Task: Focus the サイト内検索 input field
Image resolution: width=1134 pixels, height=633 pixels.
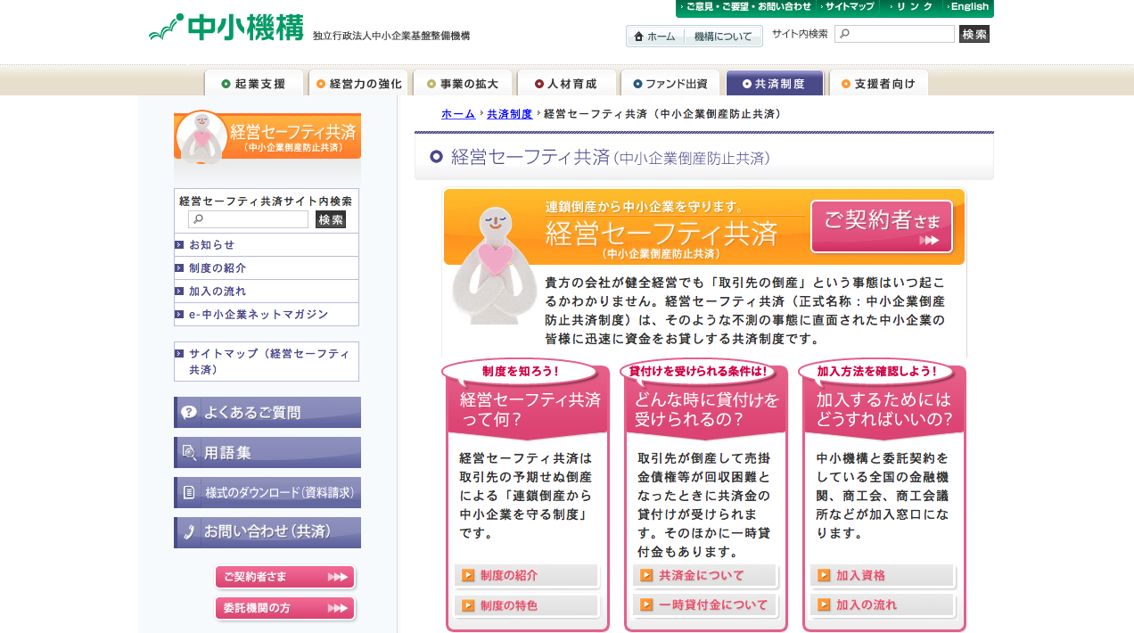Action: tap(894, 34)
